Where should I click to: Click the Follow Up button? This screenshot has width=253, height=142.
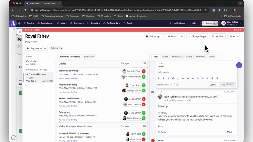pos(154,36)
